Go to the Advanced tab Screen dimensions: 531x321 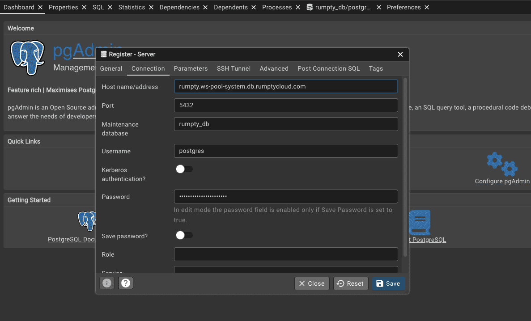[274, 68]
